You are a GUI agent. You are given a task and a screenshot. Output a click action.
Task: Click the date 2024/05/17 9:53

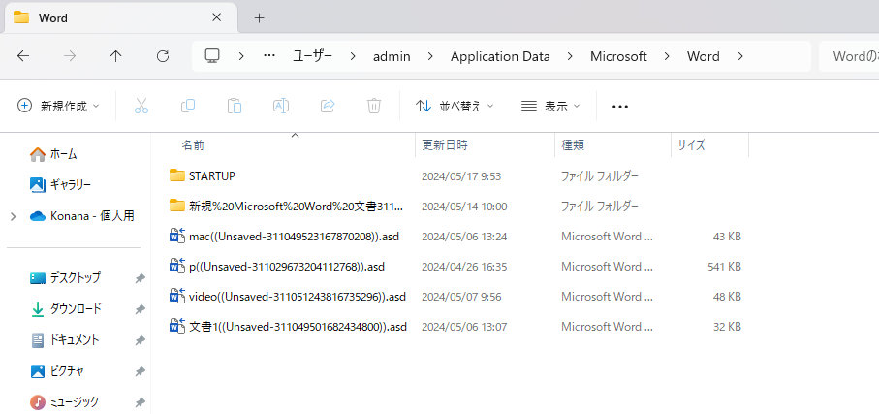(460, 176)
